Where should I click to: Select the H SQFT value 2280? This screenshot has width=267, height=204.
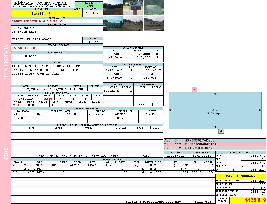point(48,99)
